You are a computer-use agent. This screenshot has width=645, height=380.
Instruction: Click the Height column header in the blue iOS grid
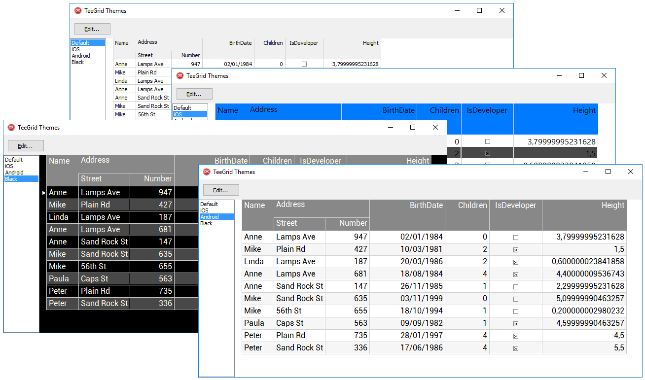point(584,110)
